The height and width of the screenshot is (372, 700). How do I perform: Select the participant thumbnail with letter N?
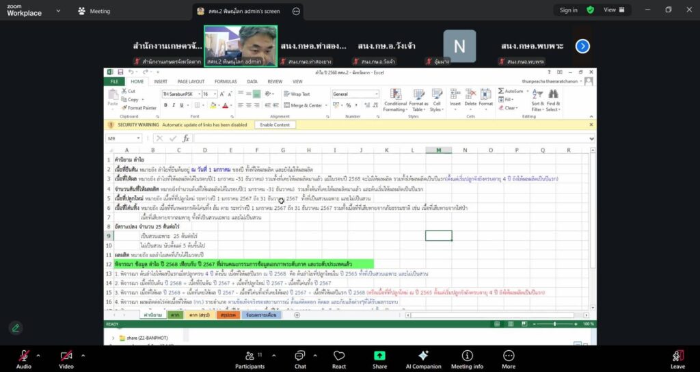click(459, 46)
